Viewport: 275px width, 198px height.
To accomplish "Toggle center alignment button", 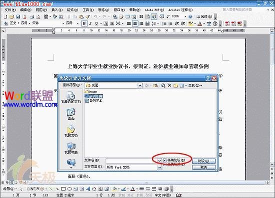I will [135, 23].
